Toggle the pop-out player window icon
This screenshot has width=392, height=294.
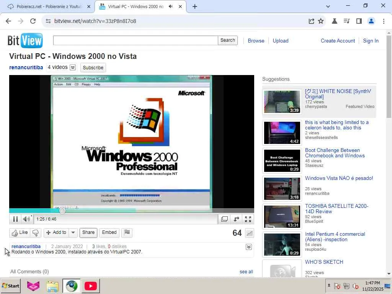(x=224, y=219)
